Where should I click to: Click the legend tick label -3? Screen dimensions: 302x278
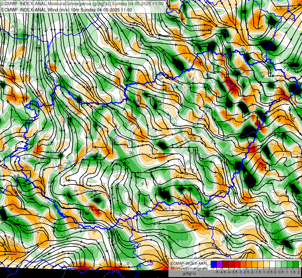point(240,272)
